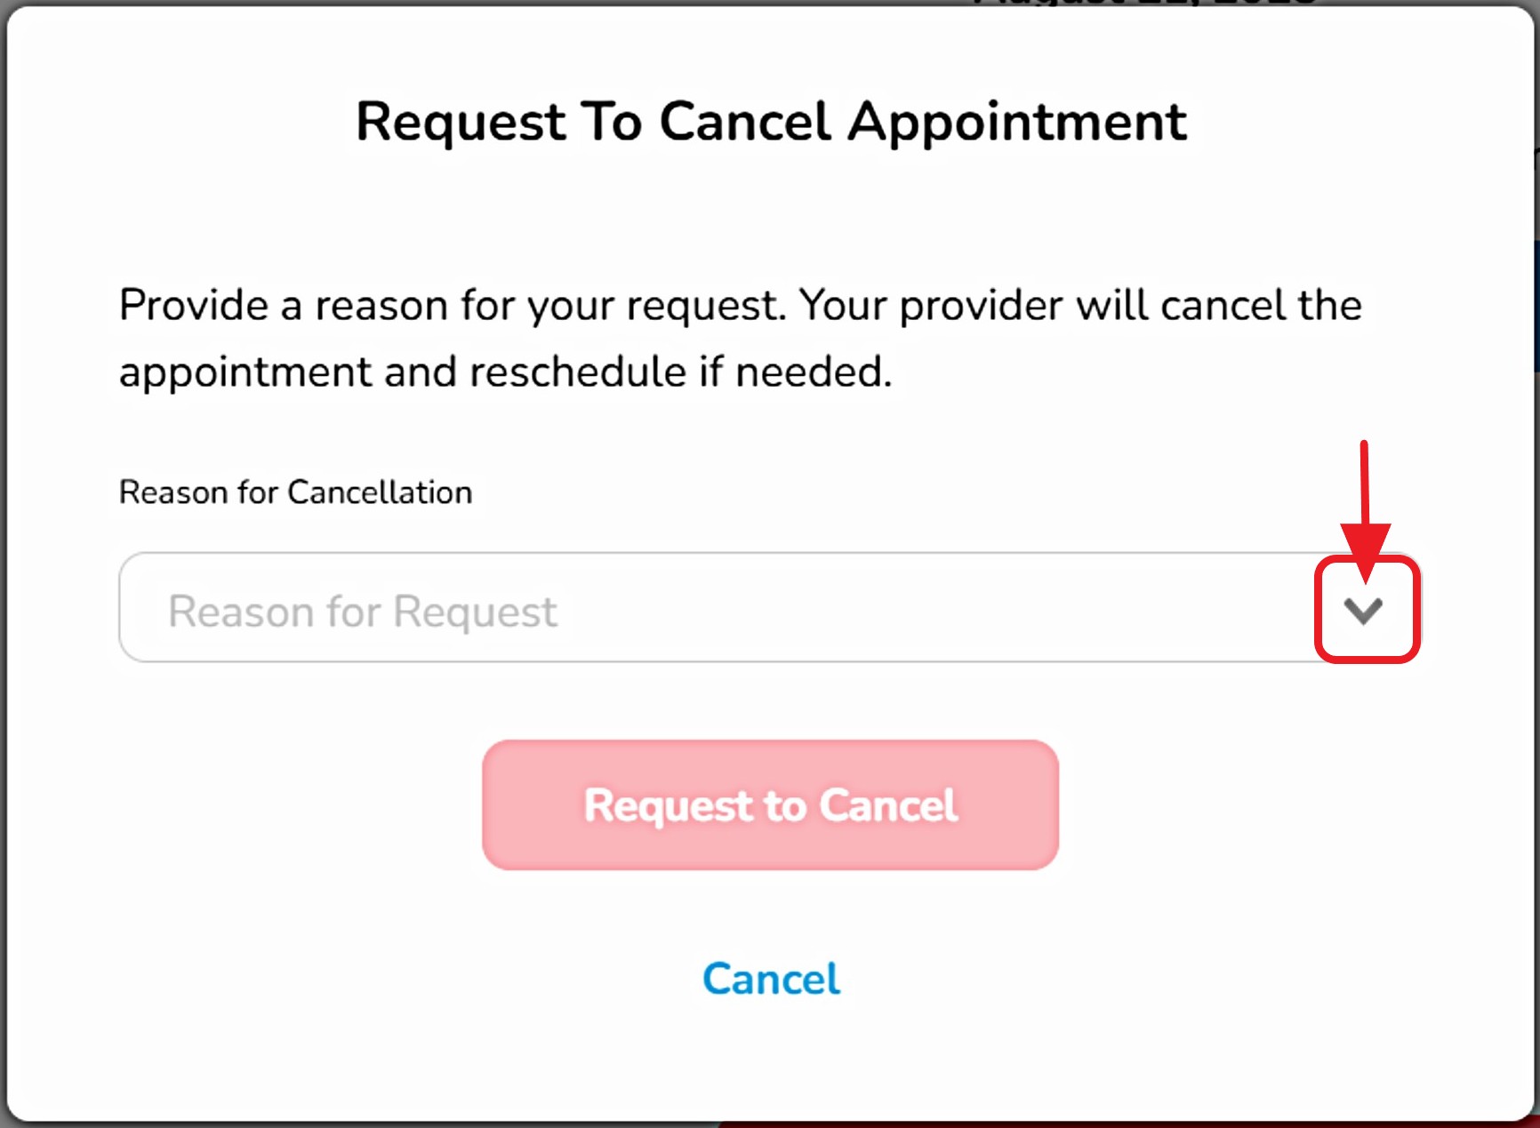Screen dimensions: 1540x1128
Task: Click 'Your provider will cancel the' text line
Action: click(x=1080, y=306)
